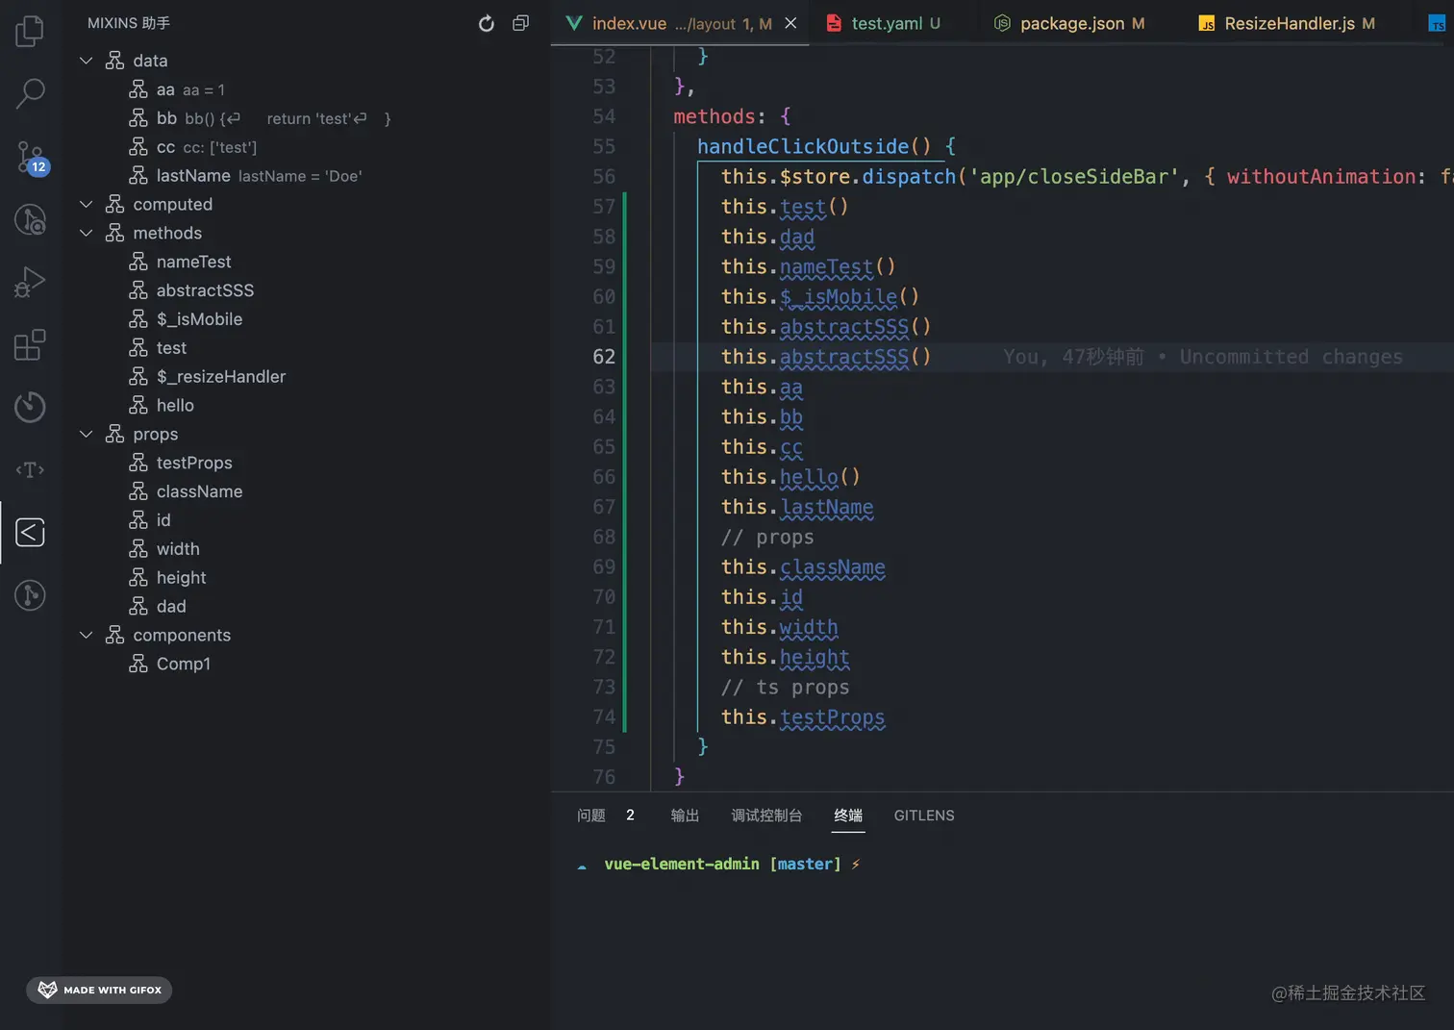Viewport: 1454px width, 1030px height.
Task: Select height in props tree
Action: point(306,578)
